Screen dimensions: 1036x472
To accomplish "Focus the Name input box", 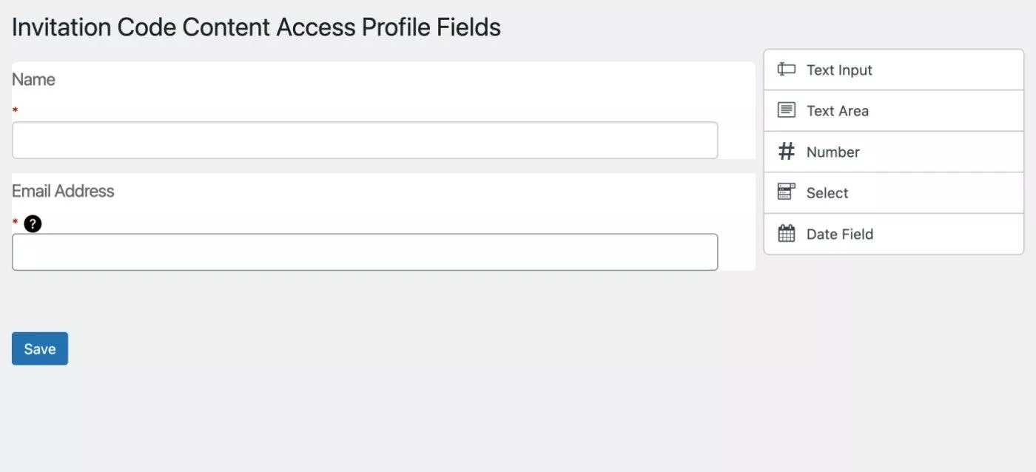I will coord(365,140).
